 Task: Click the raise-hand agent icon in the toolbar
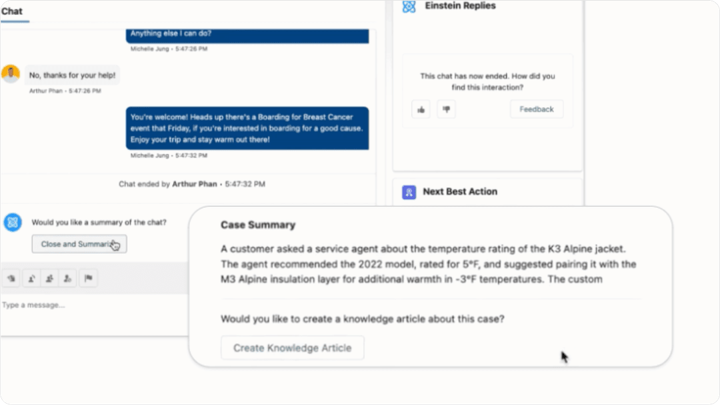(x=31, y=278)
